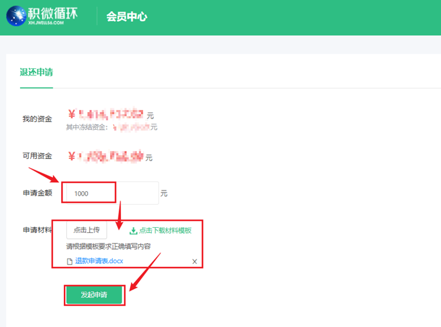Switch to the 退还申请 tab
The width and height of the screenshot is (441, 327).
(x=36, y=71)
